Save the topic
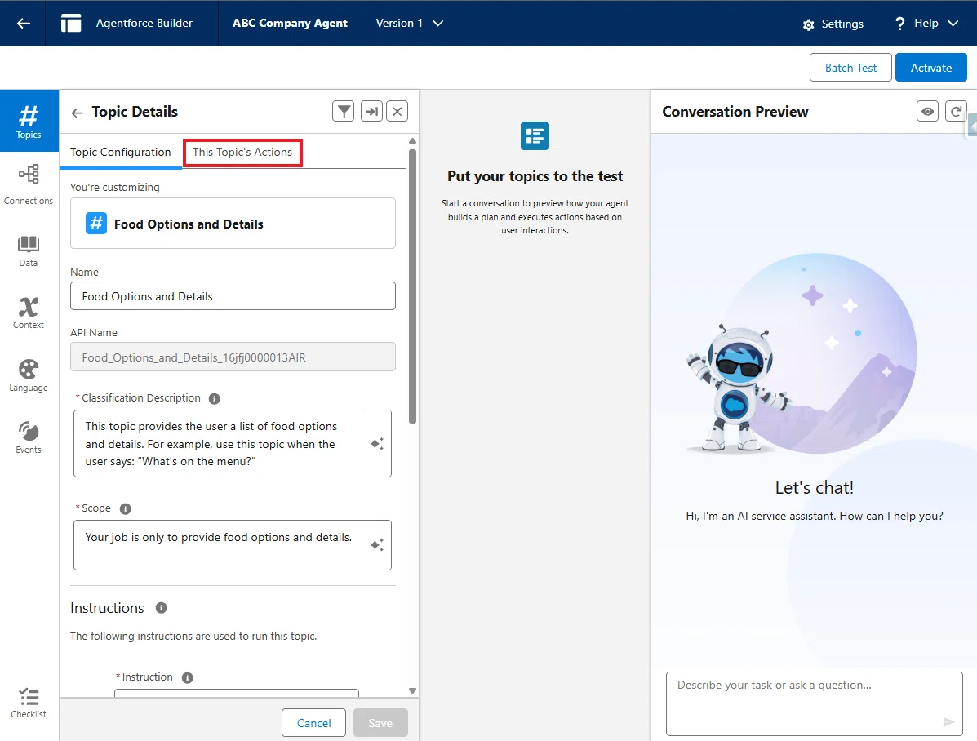The height and width of the screenshot is (741, 977). (380, 723)
